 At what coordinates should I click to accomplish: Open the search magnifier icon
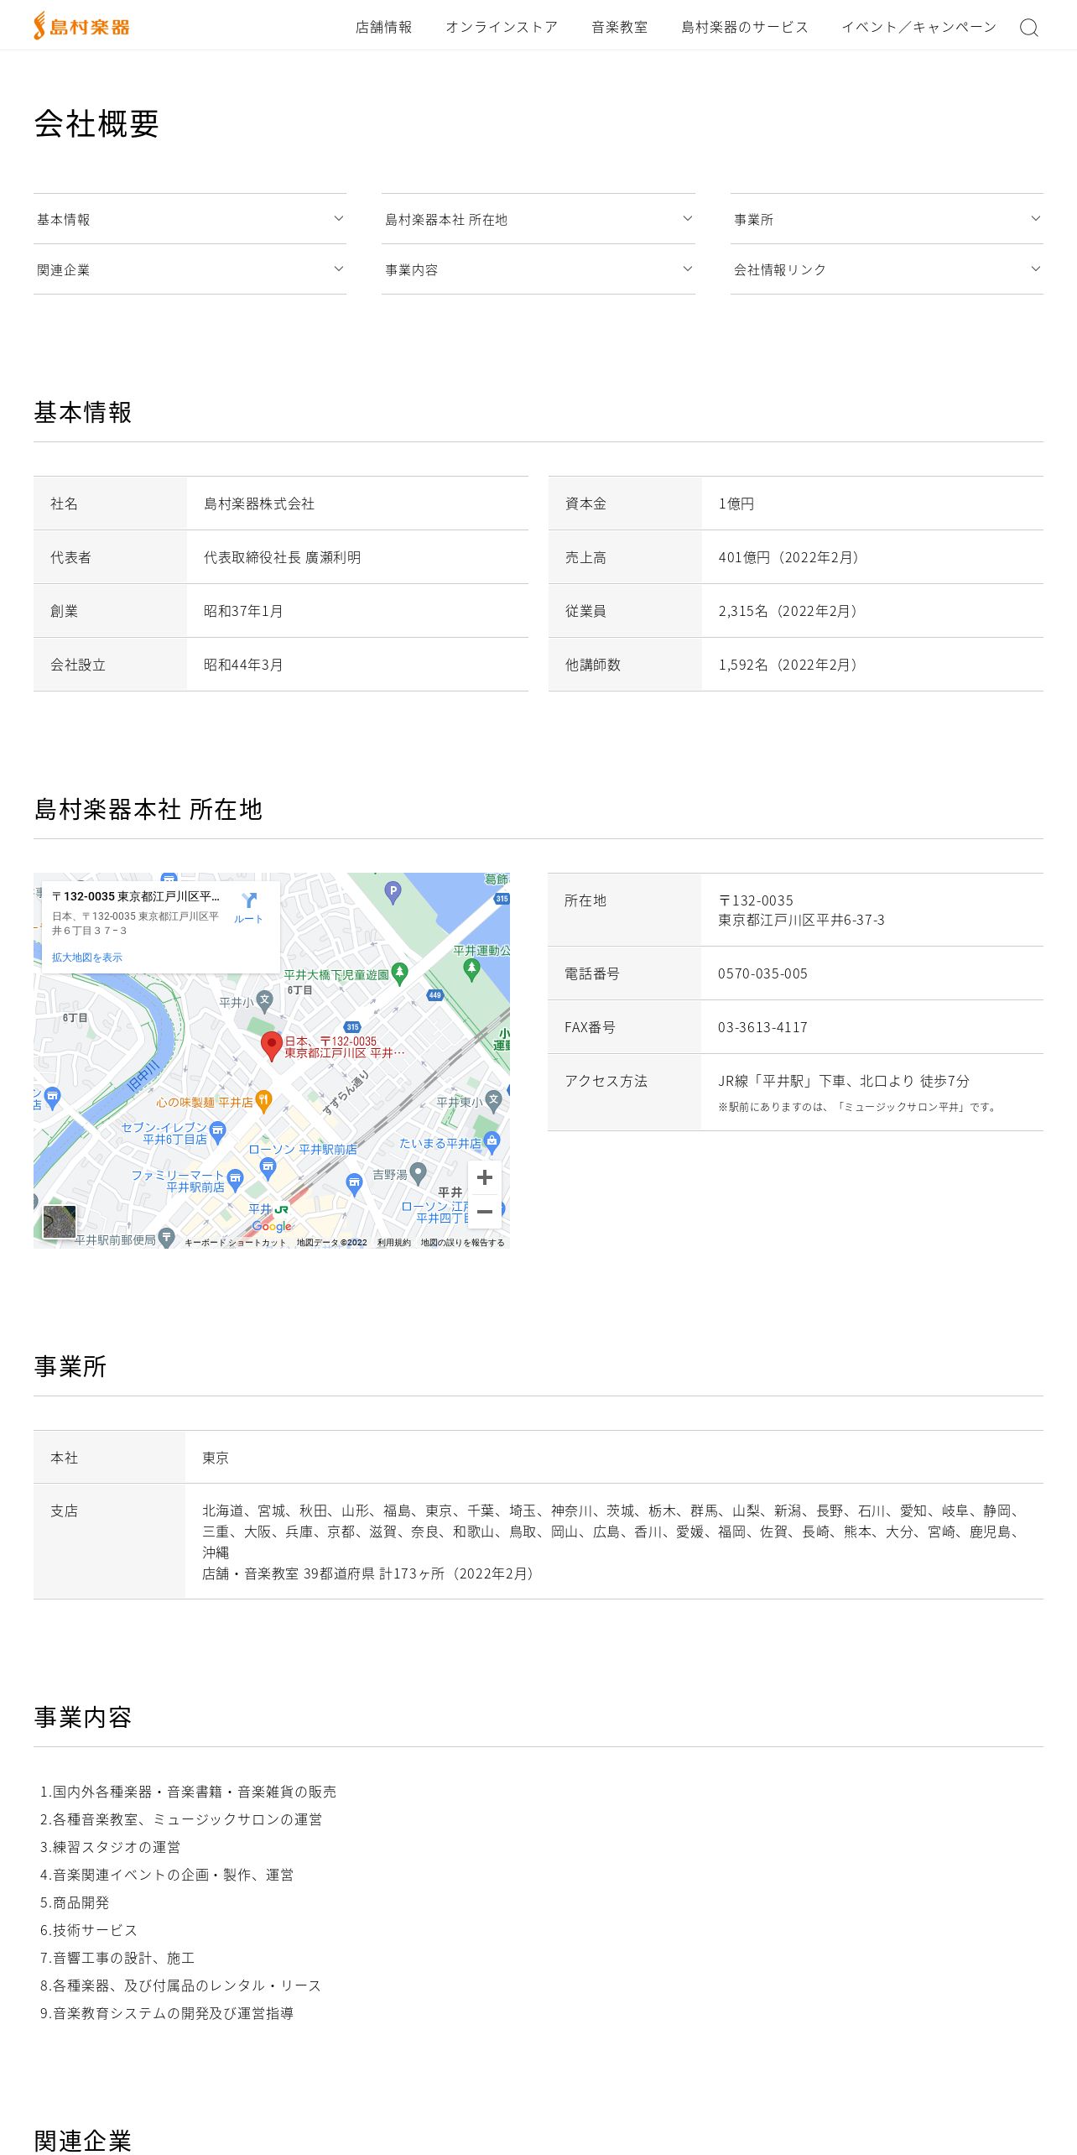1028,28
